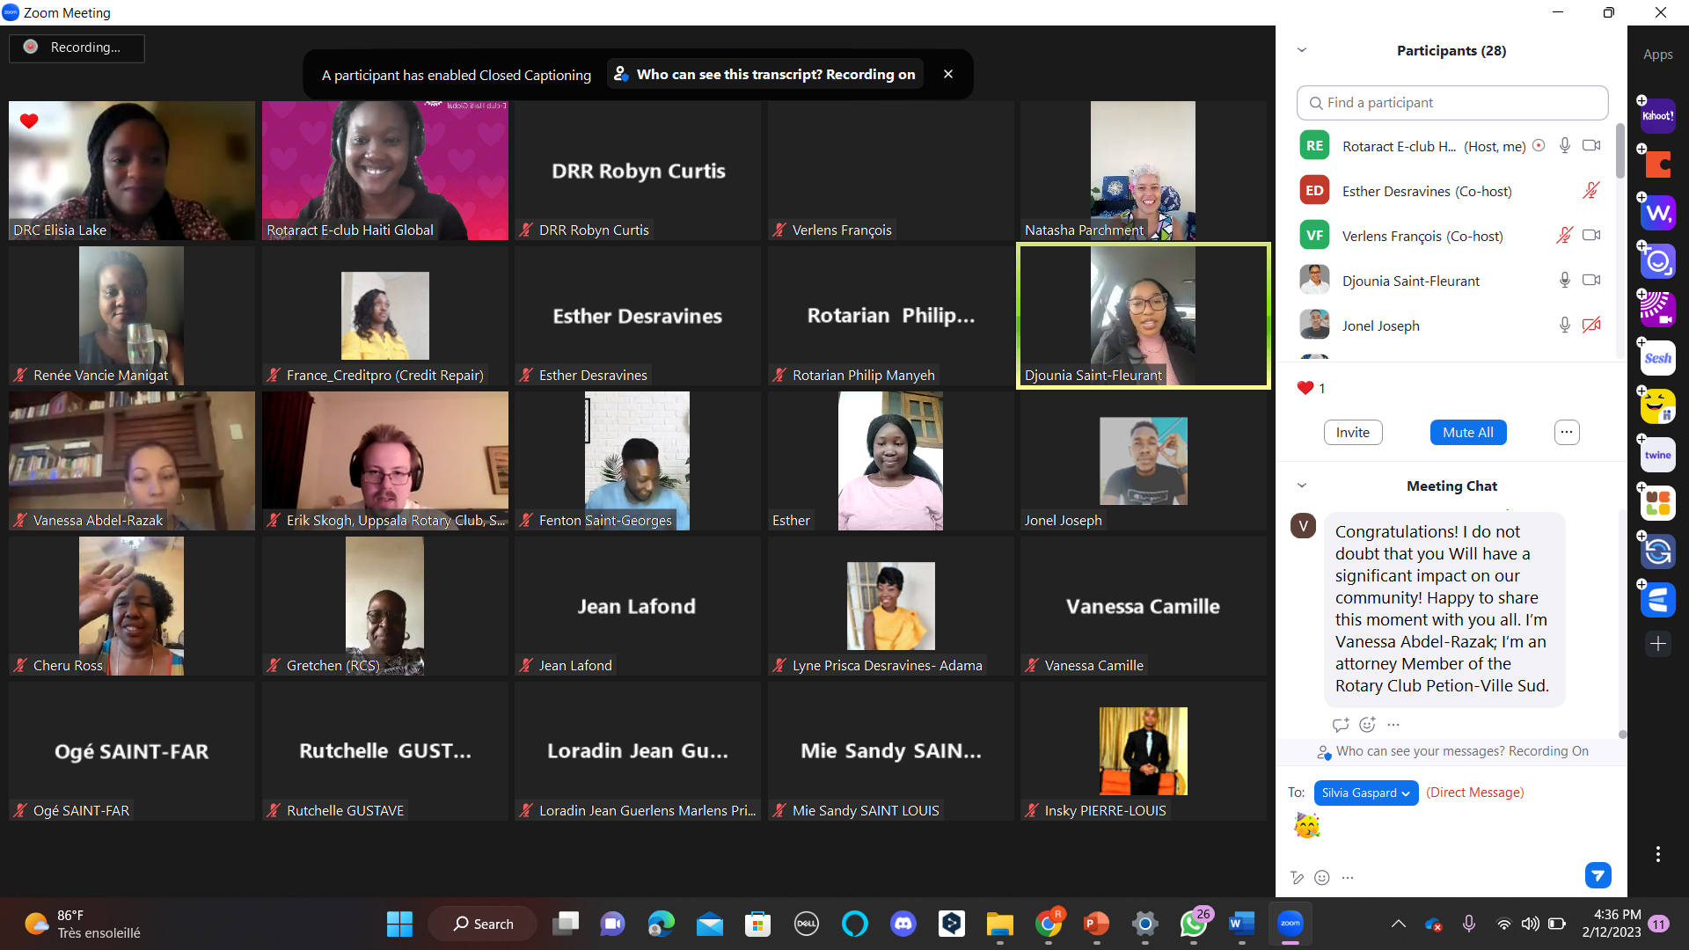Collapse the Participants panel chevron
The height and width of the screenshot is (950, 1689).
pos(1302,50)
